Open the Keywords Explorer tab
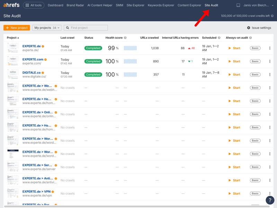 click(x=161, y=5)
